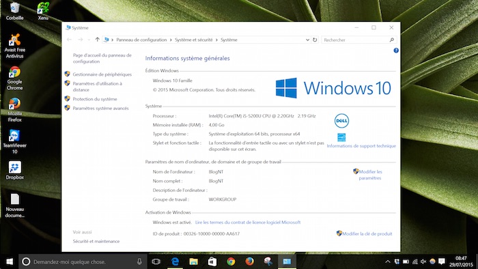Open Task View from the taskbar
This screenshot has width=478, height=269.
pos(156,261)
